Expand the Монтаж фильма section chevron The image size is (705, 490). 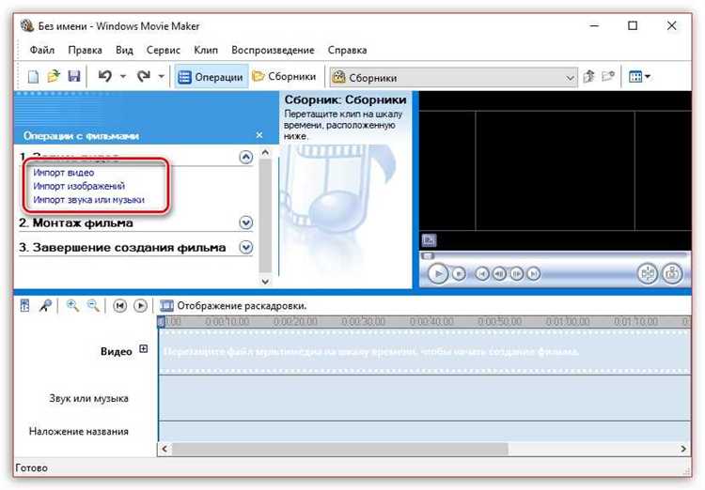[x=246, y=222]
